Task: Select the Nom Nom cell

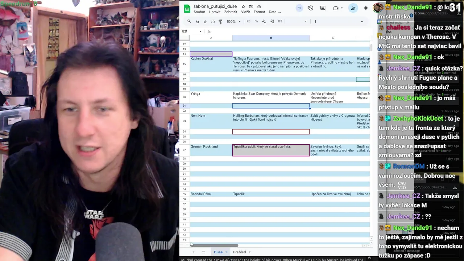Action: point(211,121)
